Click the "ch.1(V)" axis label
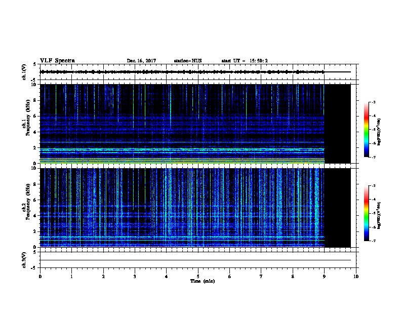The width and height of the screenshot is (401, 310). pyautogui.click(x=24, y=72)
